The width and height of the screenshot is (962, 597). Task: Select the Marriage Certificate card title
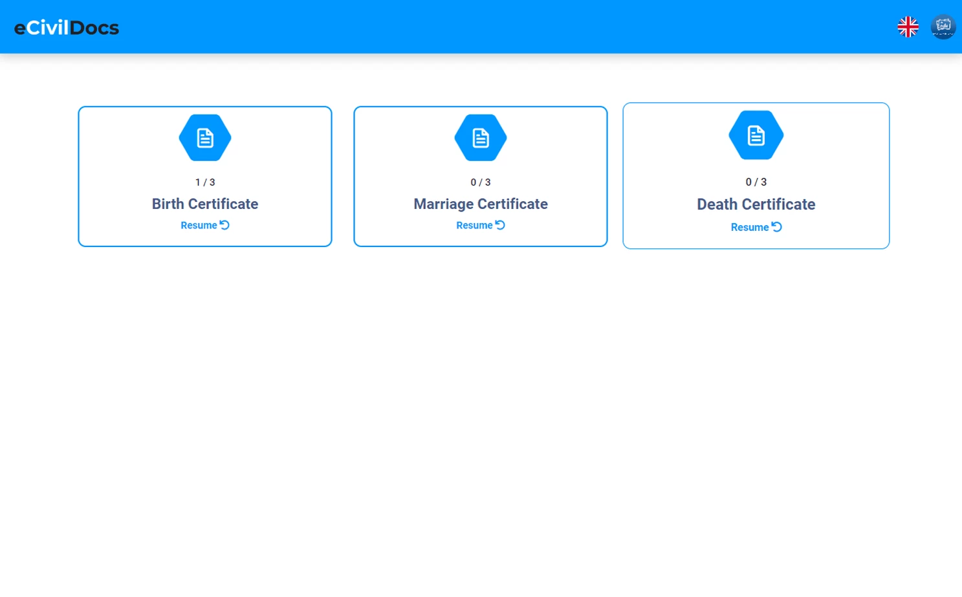tap(480, 204)
